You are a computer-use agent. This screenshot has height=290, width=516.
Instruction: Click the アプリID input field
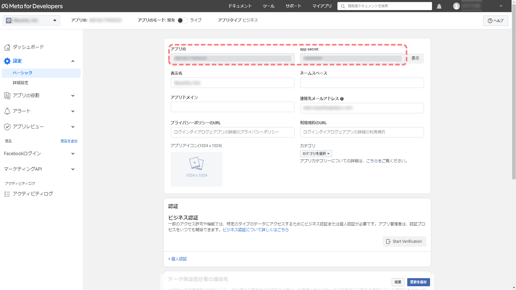(233, 58)
